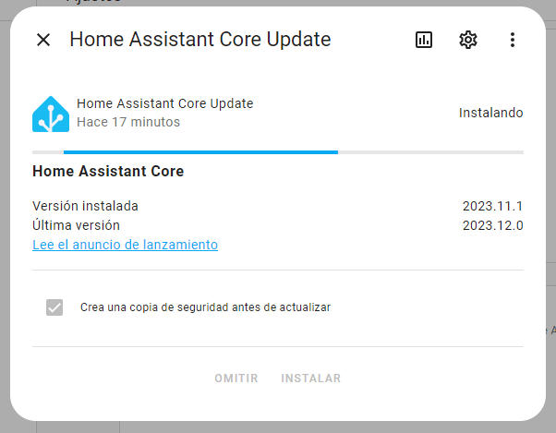This screenshot has height=433, width=556.
Task: Open the three-dot overflow menu
Action: tap(513, 40)
